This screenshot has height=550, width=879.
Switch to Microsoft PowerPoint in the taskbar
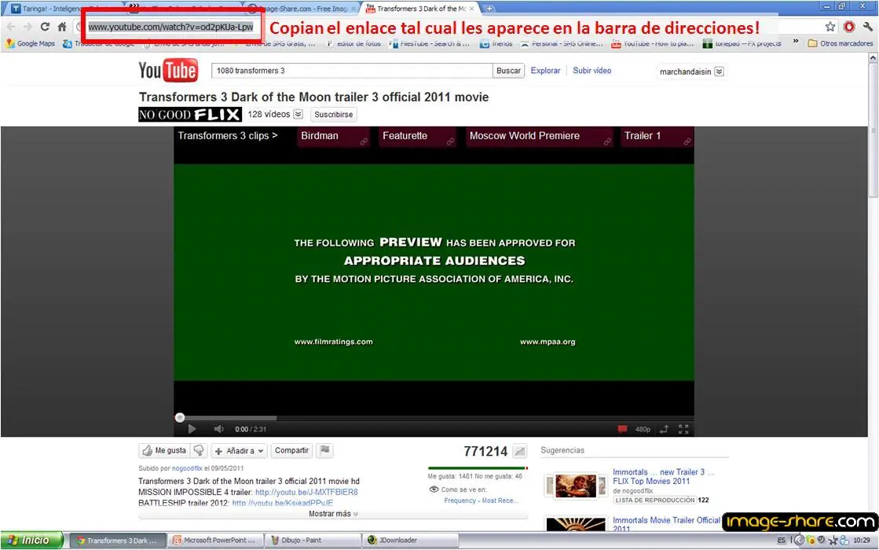click(x=214, y=541)
